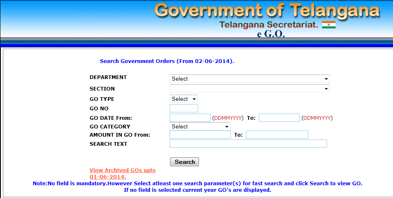Click the GO CATEGORY label
Image resolution: width=393 pixels, height=198 pixels.
110,126
